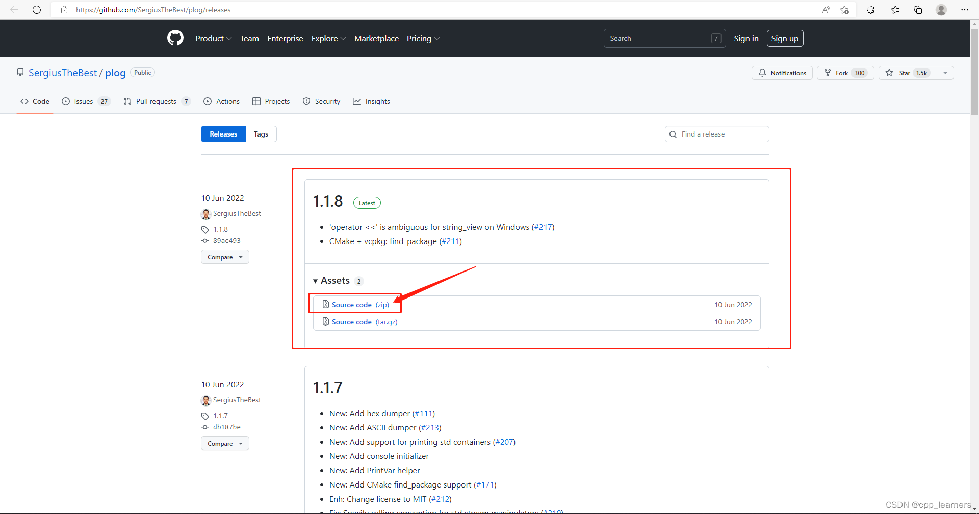The image size is (979, 514).
Task: Click the Find a release field
Action: coord(717,134)
